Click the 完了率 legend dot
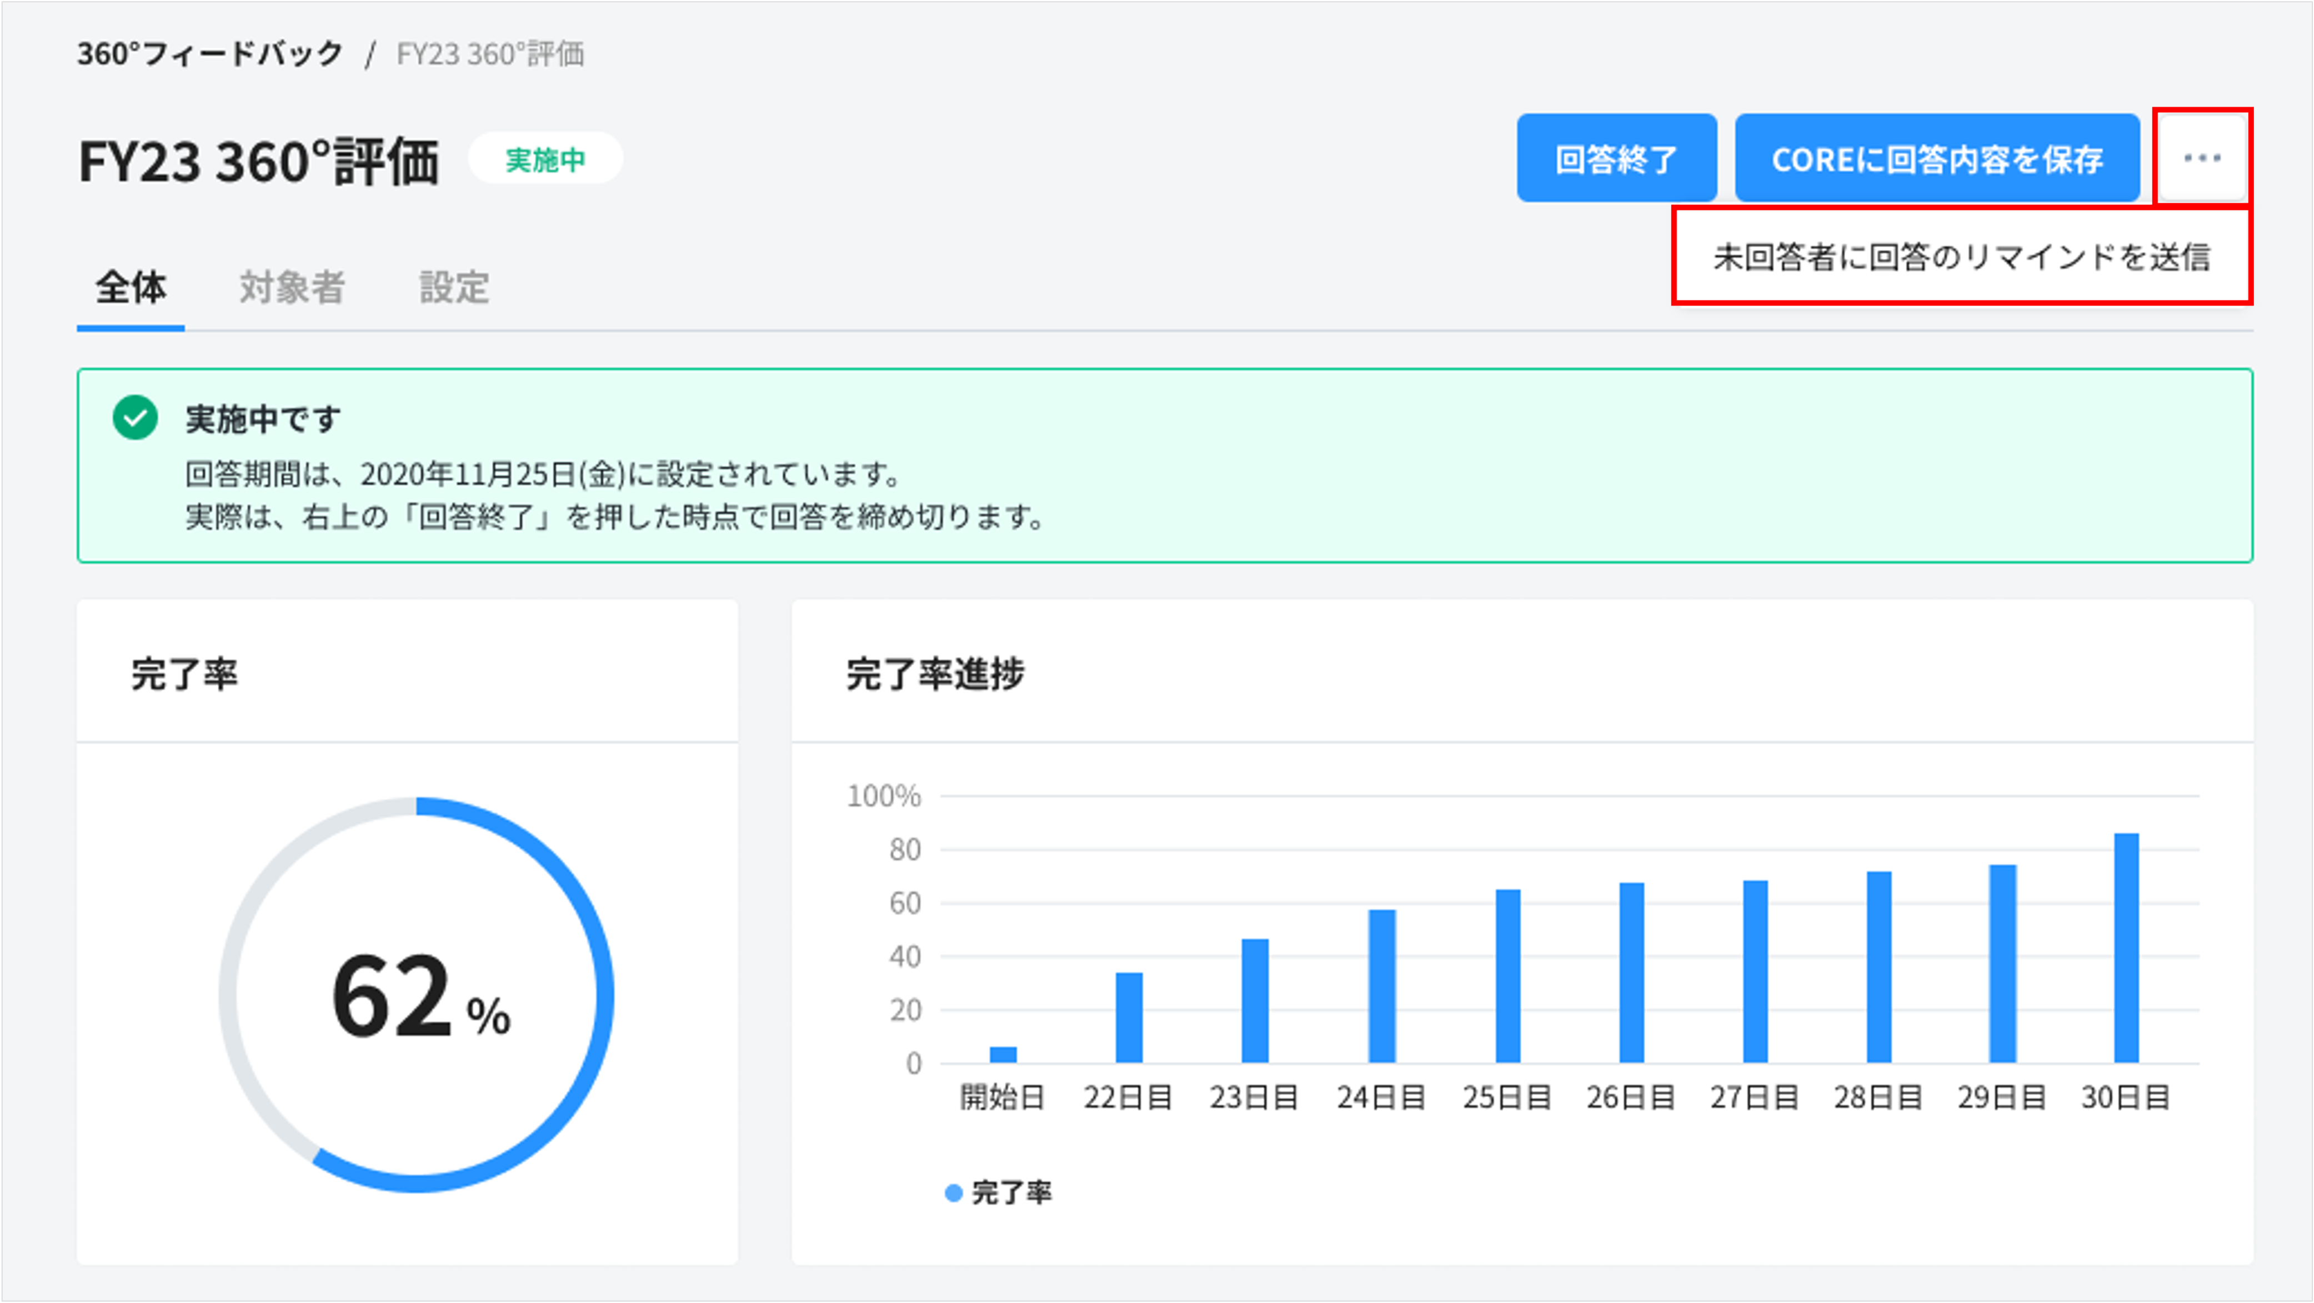 954,1192
